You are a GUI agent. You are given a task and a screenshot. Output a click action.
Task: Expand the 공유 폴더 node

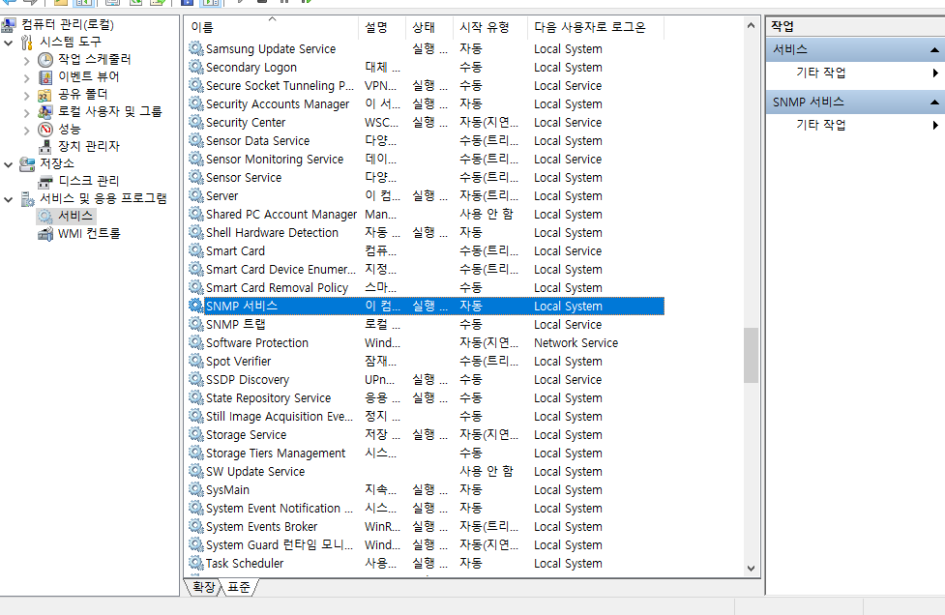tap(26, 95)
